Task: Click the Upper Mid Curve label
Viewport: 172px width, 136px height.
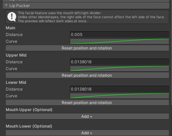Action: [11, 69]
